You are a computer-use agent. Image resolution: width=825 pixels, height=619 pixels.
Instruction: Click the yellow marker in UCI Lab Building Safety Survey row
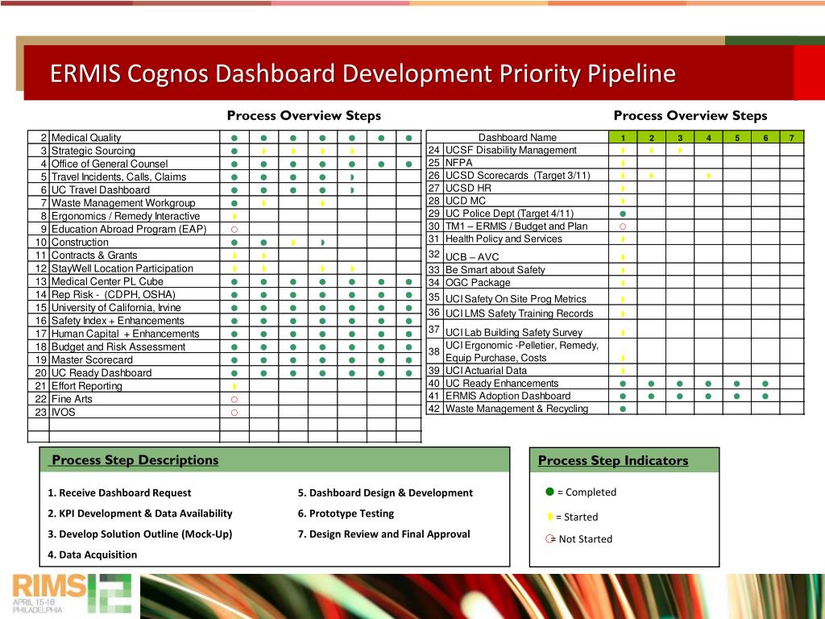click(623, 333)
